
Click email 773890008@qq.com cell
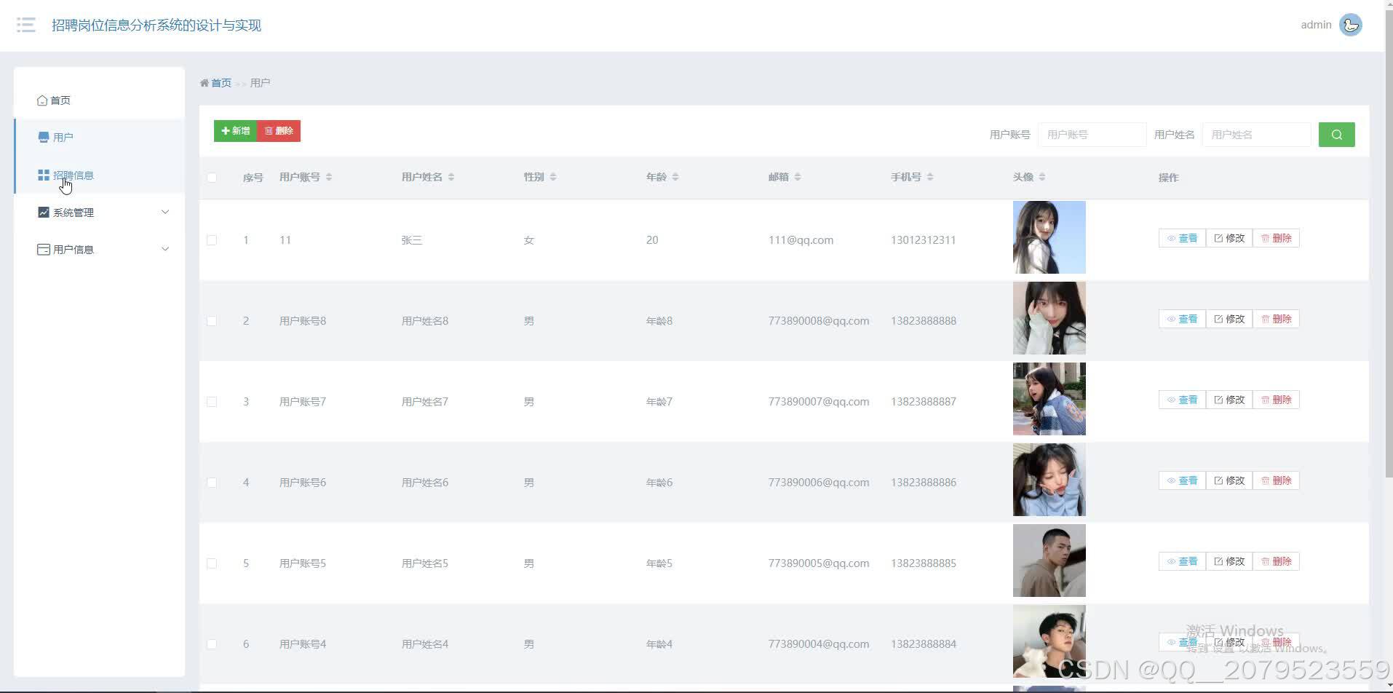[819, 321]
